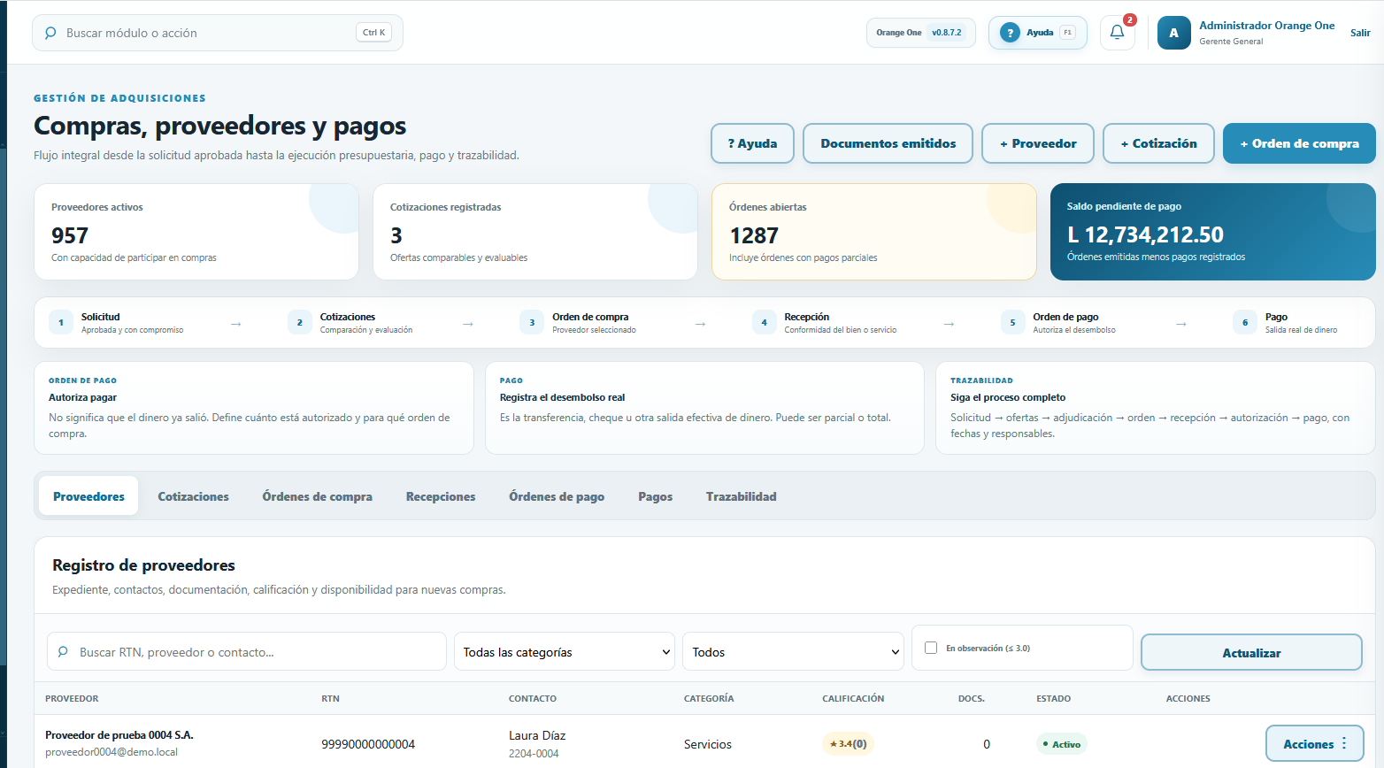Click step 1 Solicitud number badge
The height and width of the screenshot is (768, 1384).
(61, 323)
